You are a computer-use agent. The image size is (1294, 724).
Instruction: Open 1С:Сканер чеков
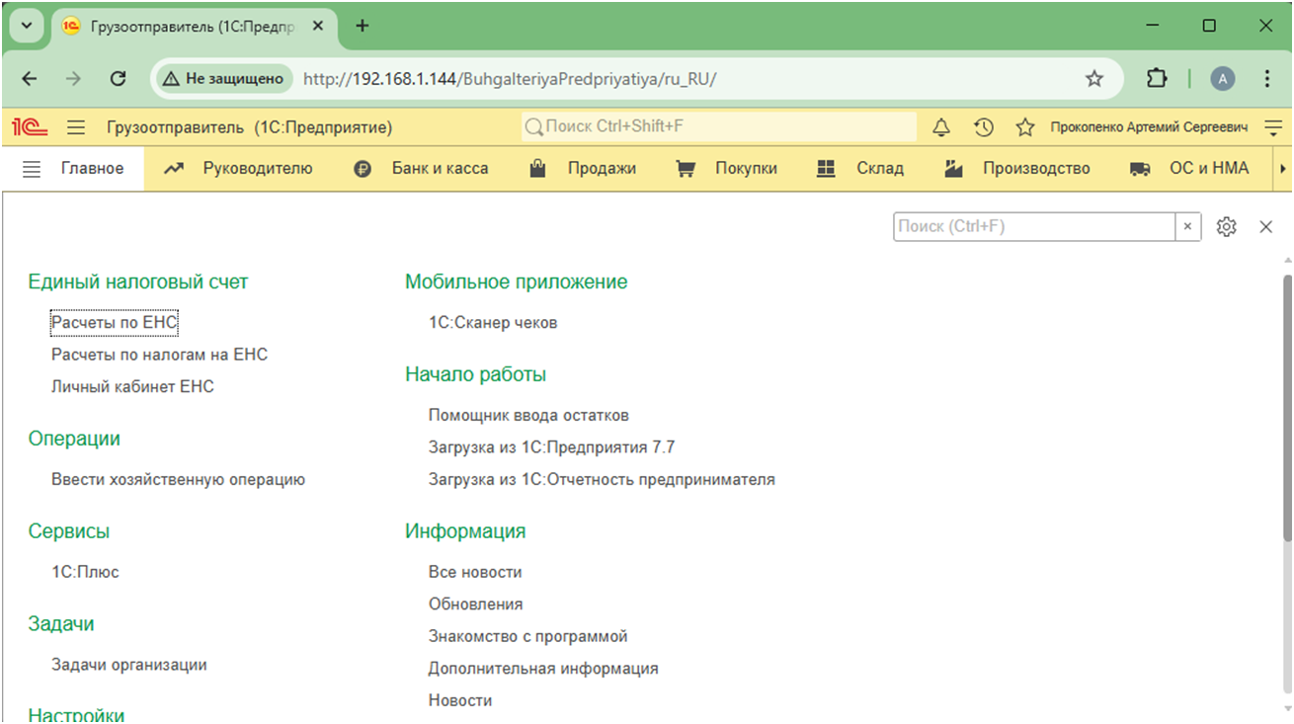[x=493, y=323]
